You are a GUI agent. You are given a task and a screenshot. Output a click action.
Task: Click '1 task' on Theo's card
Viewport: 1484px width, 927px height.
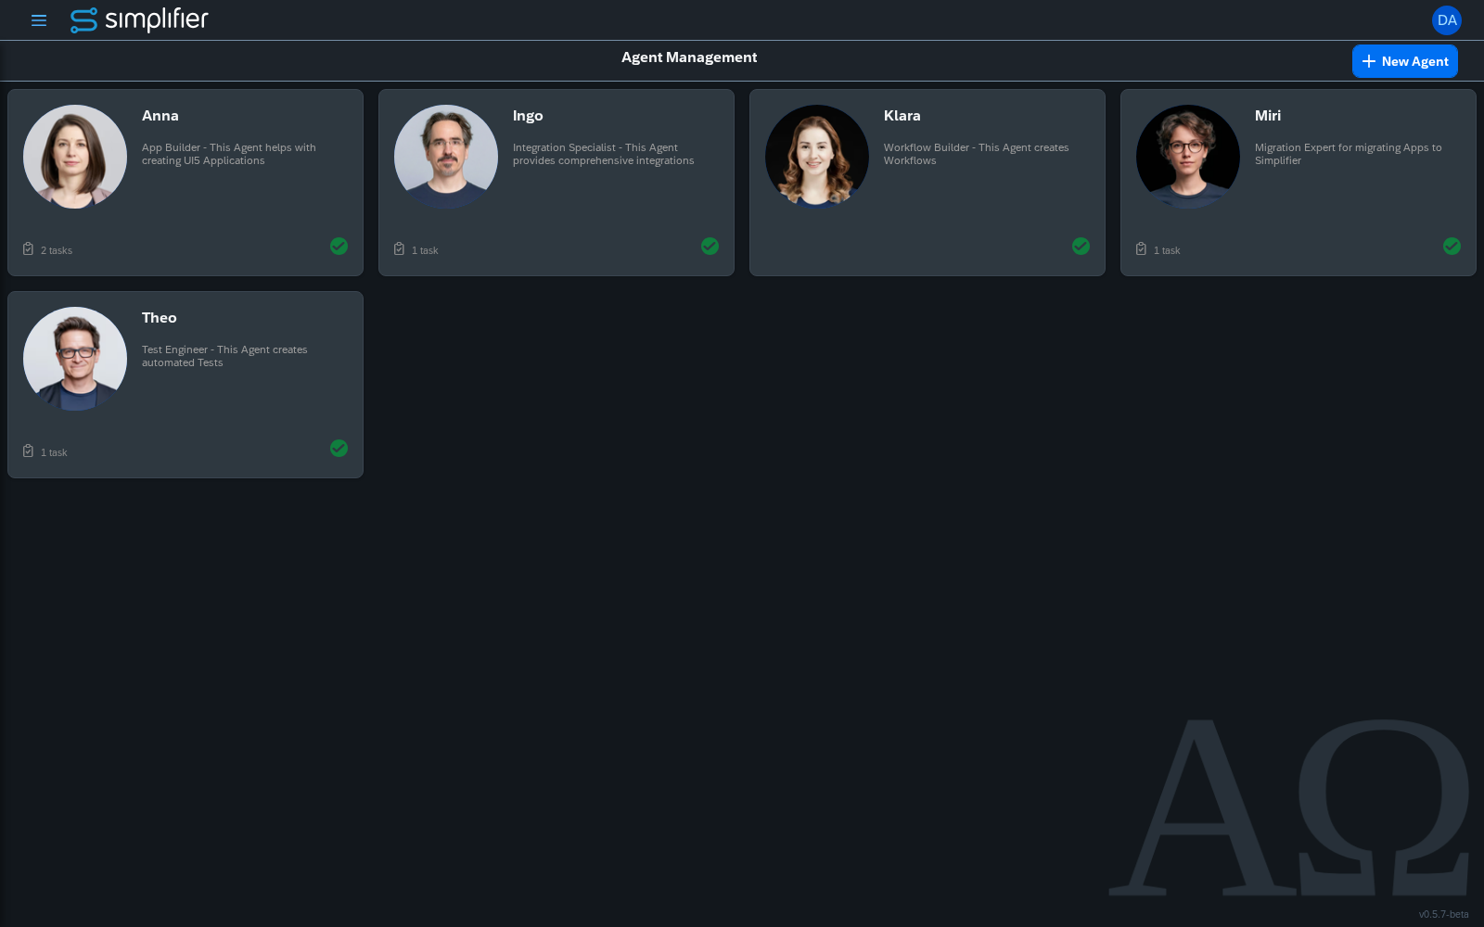coord(54,452)
